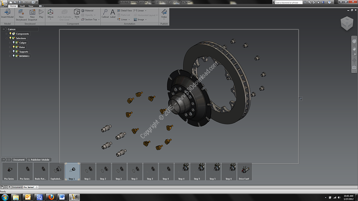358x201 pixels.
Task: Insert a Label annotation
Action: tap(113, 14)
